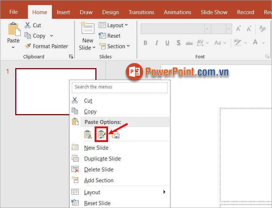Click the Cut scissors icon in ribbon
272x208 pixels.
click(28, 25)
